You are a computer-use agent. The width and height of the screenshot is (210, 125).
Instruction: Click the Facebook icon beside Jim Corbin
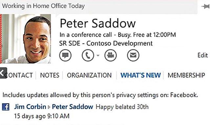[x=6, y=107]
